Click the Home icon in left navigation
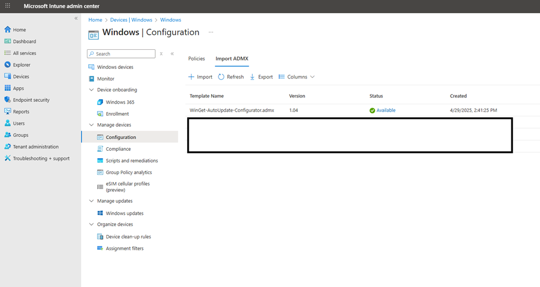This screenshot has height=287, width=540. pyautogui.click(x=7, y=29)
